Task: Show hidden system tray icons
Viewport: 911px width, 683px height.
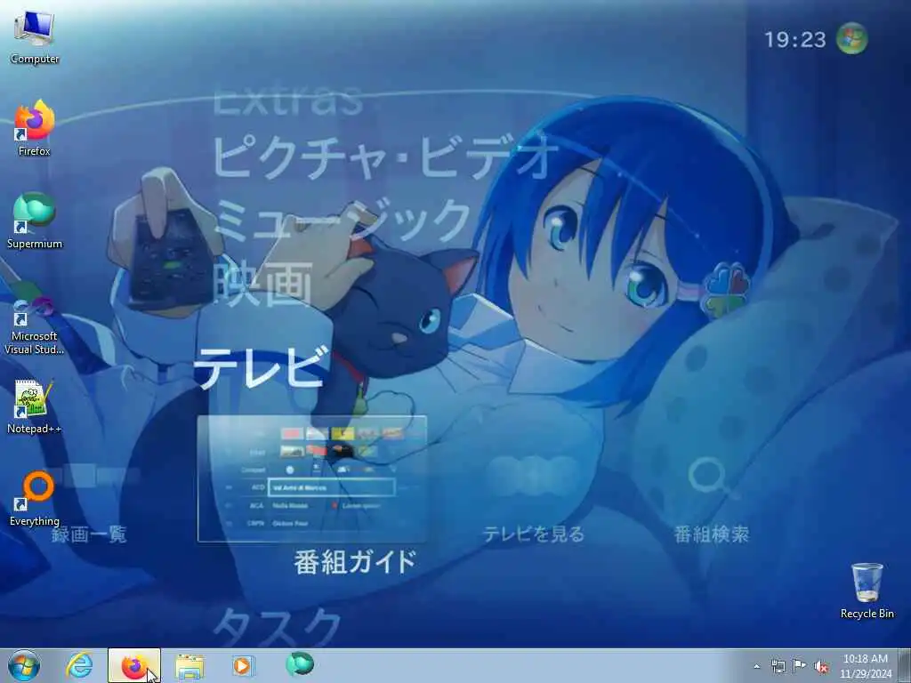Action: 756,666
